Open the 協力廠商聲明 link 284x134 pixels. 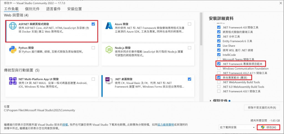(x=166, y=125)
